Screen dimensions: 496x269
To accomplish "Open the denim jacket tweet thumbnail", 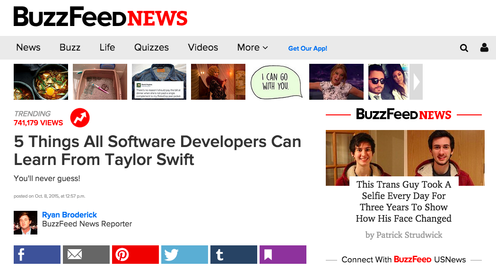I will point(159,82).
